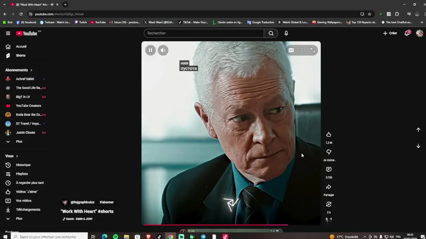Expand Abonnements section chevron
Image resolution: width=426 pixels, height=239 pixels.
(31, 70)
